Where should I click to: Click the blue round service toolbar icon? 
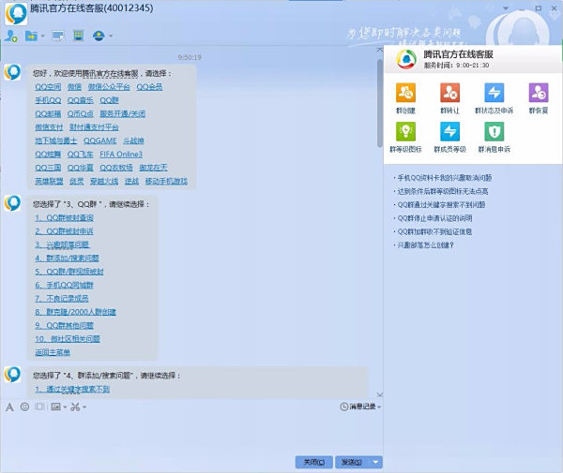[99, 36]
